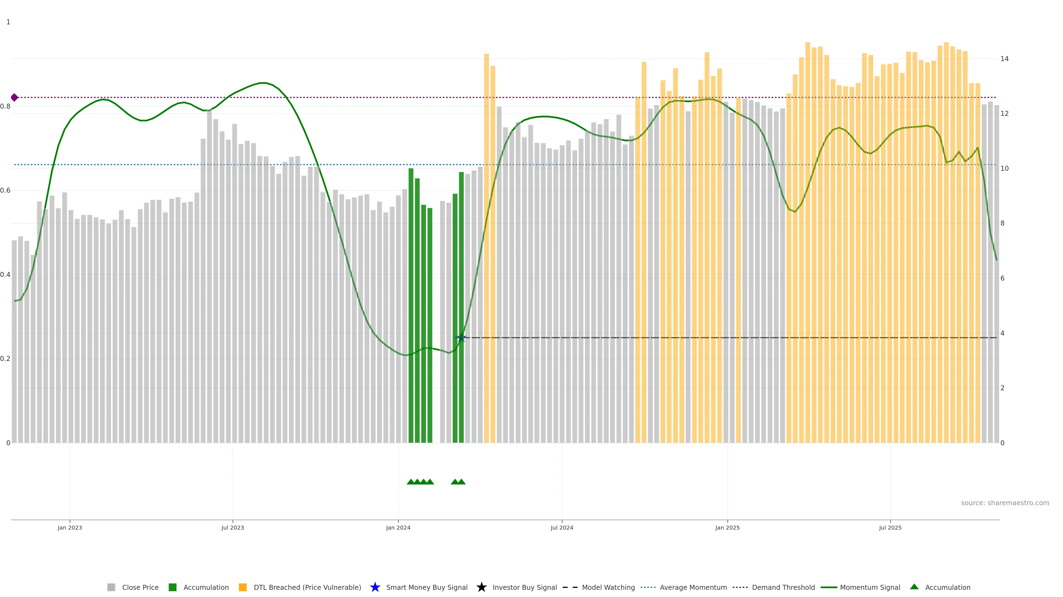Click the orange DTL Breached swatch in legend
The width and height of the screenshot is (1063, 597).
click(x=243, y=587)
